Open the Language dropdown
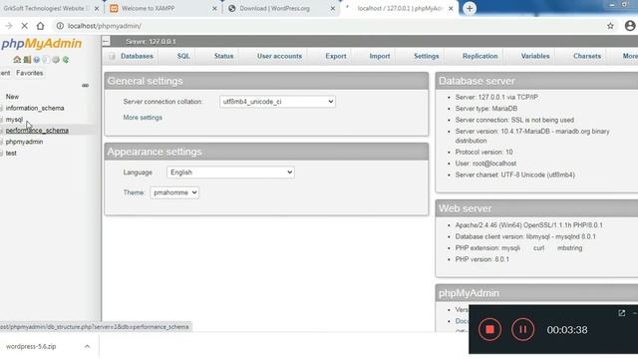The image size is (638, 359). coord(230,173)
